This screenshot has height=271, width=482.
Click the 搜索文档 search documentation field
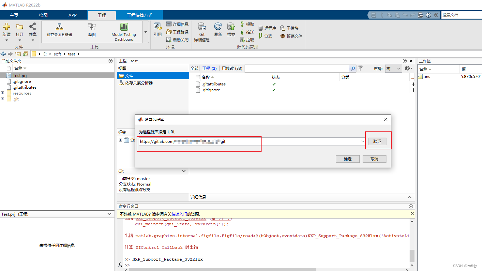pyautogui.click(x=461, y=15)
